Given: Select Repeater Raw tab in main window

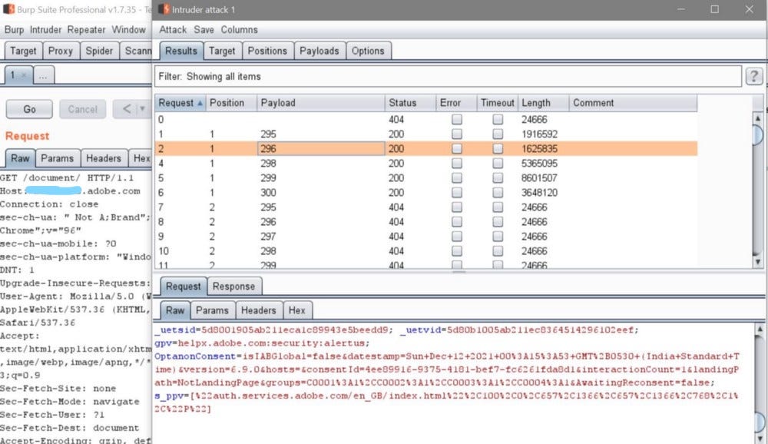Looking at the screenshot, I should pos(20,158).
